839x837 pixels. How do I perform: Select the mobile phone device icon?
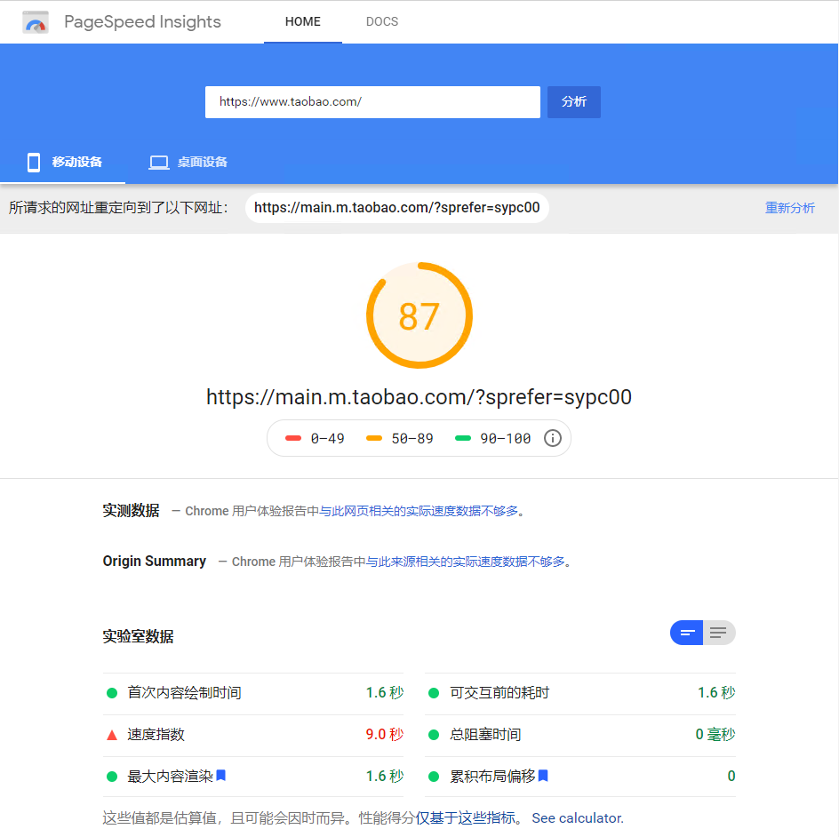coord(33,162)
